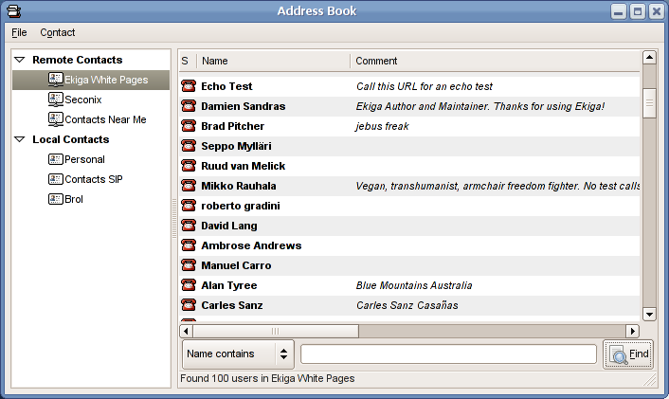The image size is (669, 399).
Task: Click the Comment column header
Action: click(493, 61)
